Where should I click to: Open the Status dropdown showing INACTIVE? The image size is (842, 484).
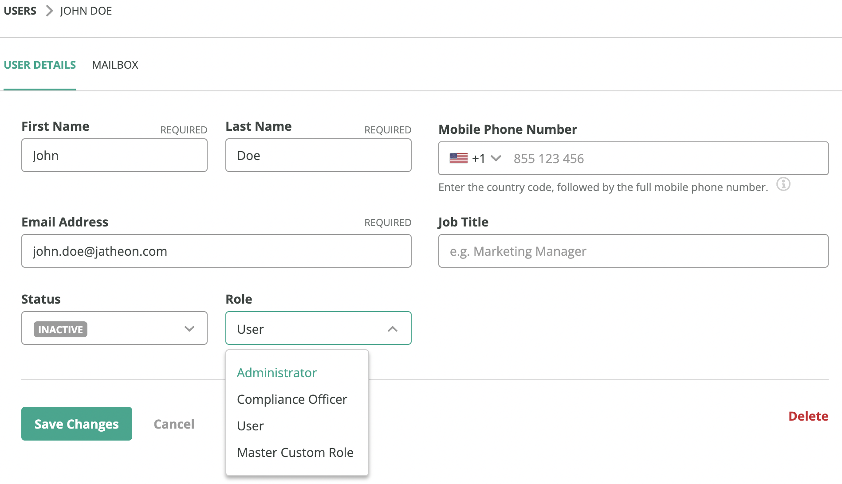point(114,328)
